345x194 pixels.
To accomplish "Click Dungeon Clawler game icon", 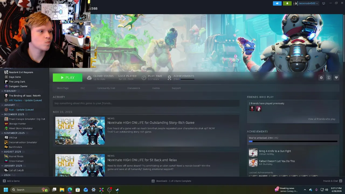I will (x=6, y=86).
